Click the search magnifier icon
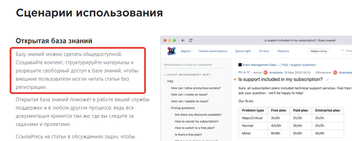This screenshot has width=352, height=141. [343, 51]
